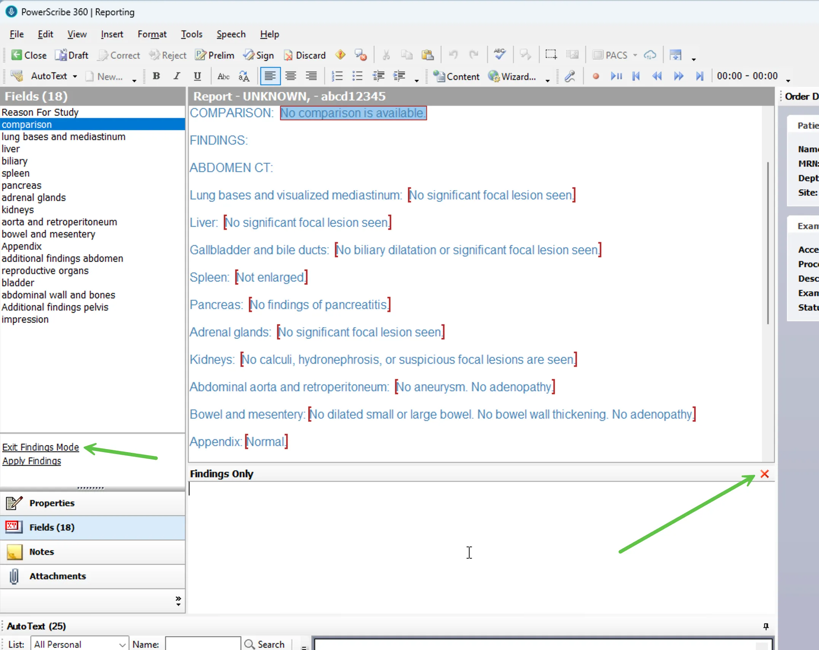Launch the report Wizard

[x=513, y=76]
